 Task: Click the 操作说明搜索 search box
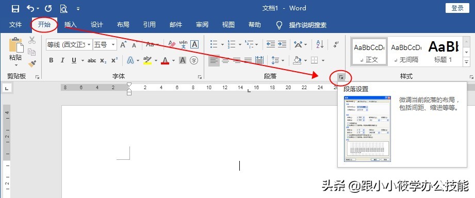click(307, 25)
